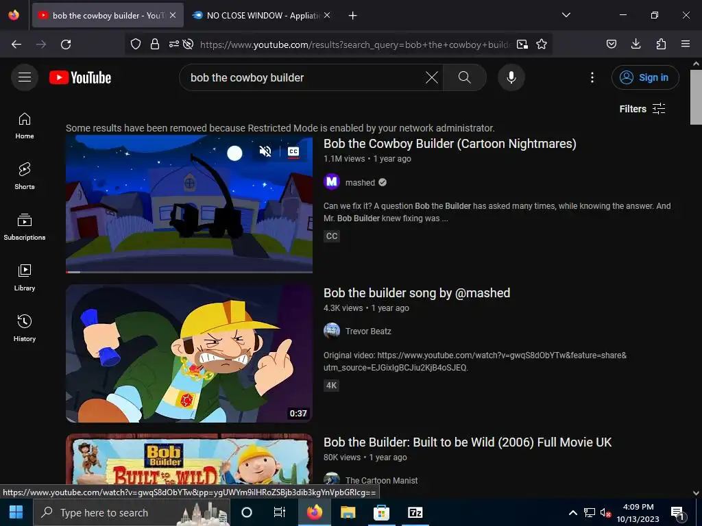
Task: Click the preview progress bar on first video
Action: (x=189, y=271)
